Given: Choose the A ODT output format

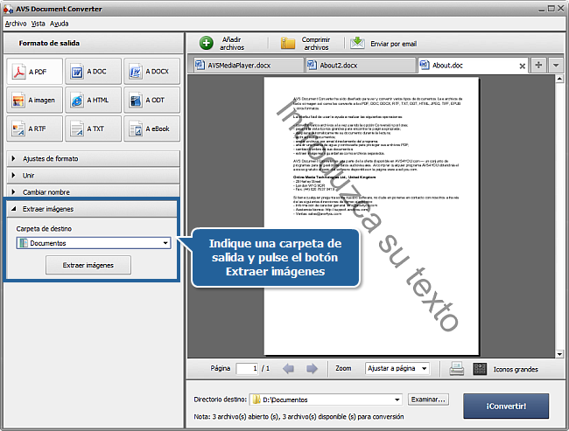Looking at the screenshot, I should [151, 100].
